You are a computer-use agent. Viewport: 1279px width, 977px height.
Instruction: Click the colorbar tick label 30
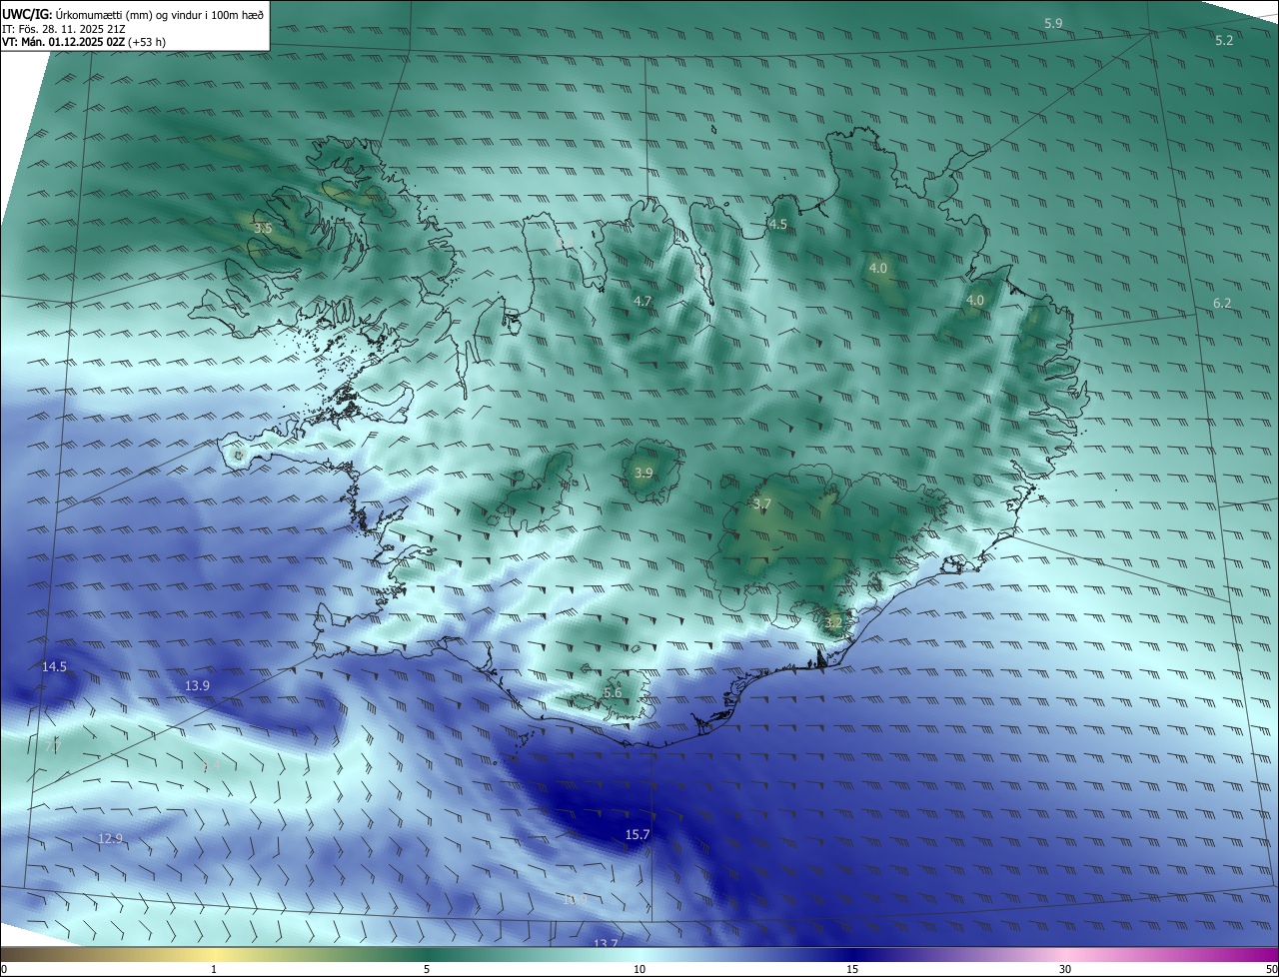pyautogui.click(x=1065, y=969)
